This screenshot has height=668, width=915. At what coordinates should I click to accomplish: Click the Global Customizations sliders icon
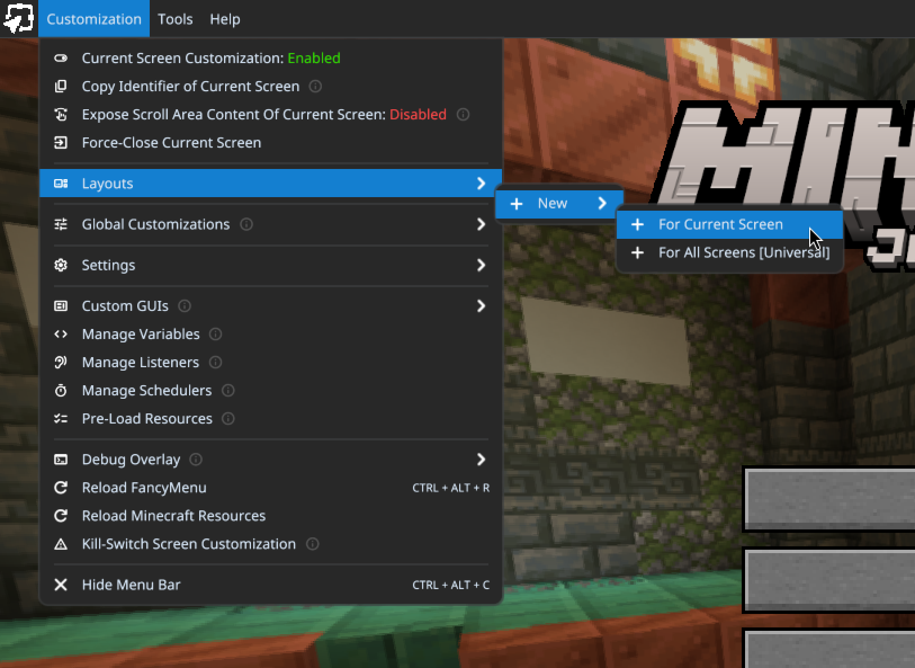coord(61,224)
